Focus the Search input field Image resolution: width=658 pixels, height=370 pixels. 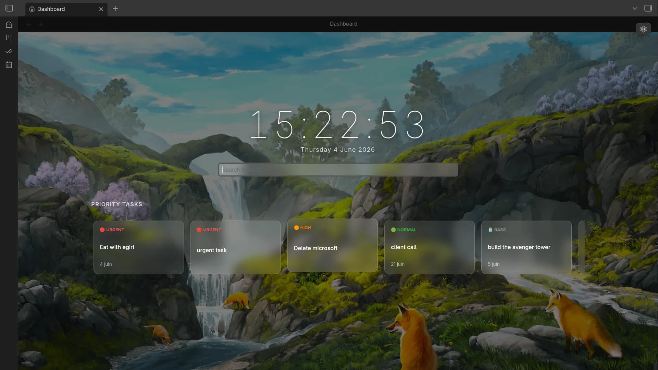[x=338, y=170]
